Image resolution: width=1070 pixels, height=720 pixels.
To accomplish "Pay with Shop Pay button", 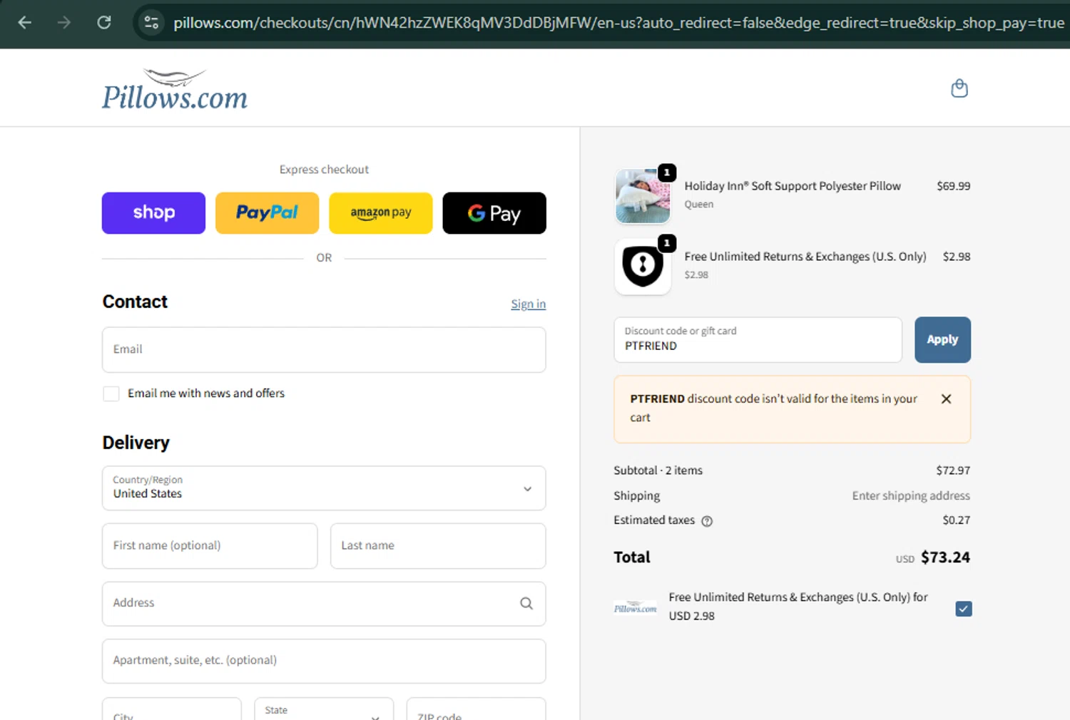I will tap(153, 213).
